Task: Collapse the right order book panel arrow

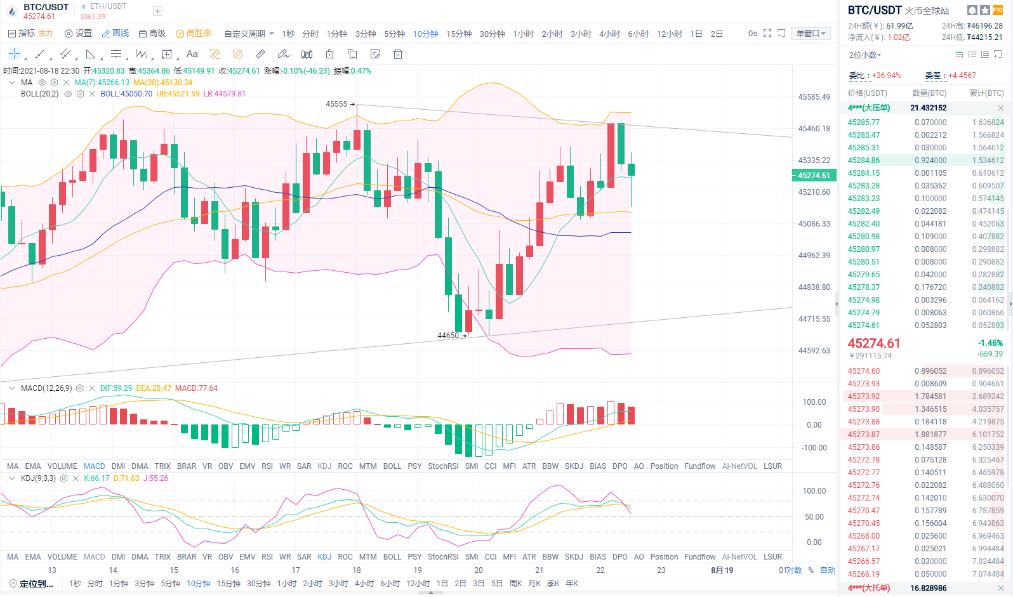Action: pyautogui.click(x=837, y=304)
